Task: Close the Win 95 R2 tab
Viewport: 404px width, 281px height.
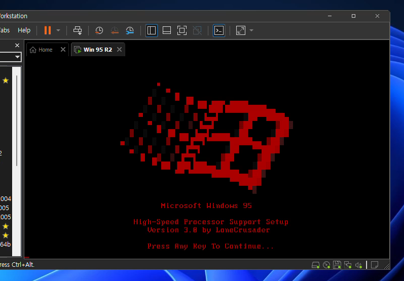Action: pos(119,50)
